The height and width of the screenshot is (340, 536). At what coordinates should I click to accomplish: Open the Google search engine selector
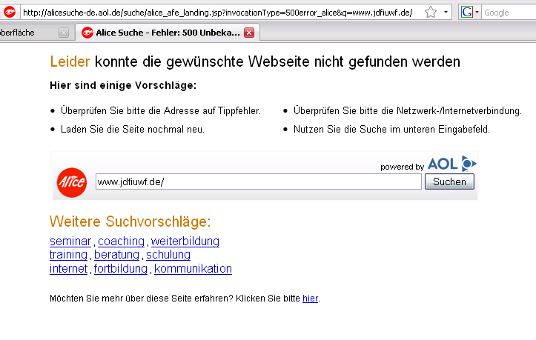click(x=470, y=13)
